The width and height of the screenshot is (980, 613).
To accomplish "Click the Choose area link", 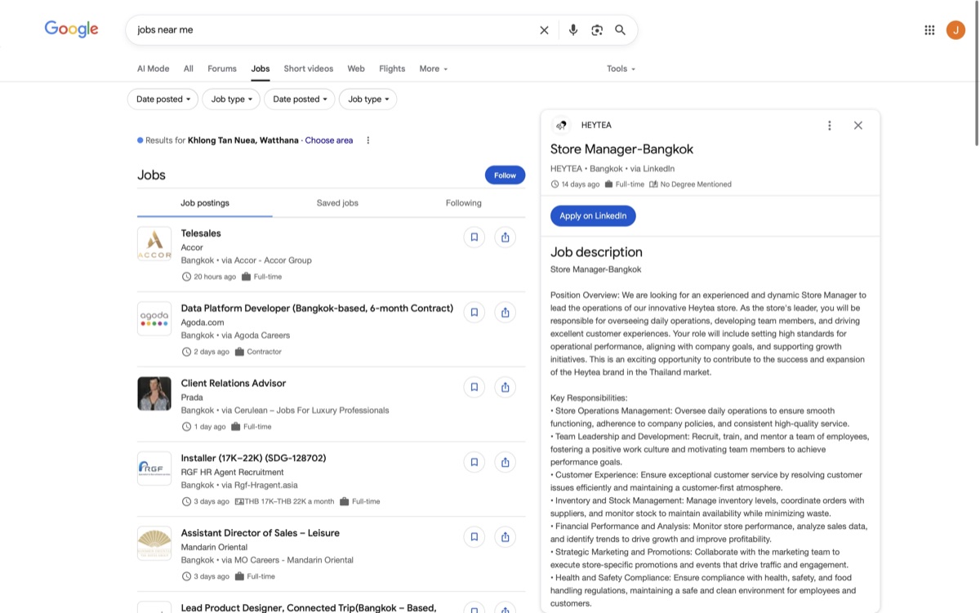I will click(x=329, y=140).
